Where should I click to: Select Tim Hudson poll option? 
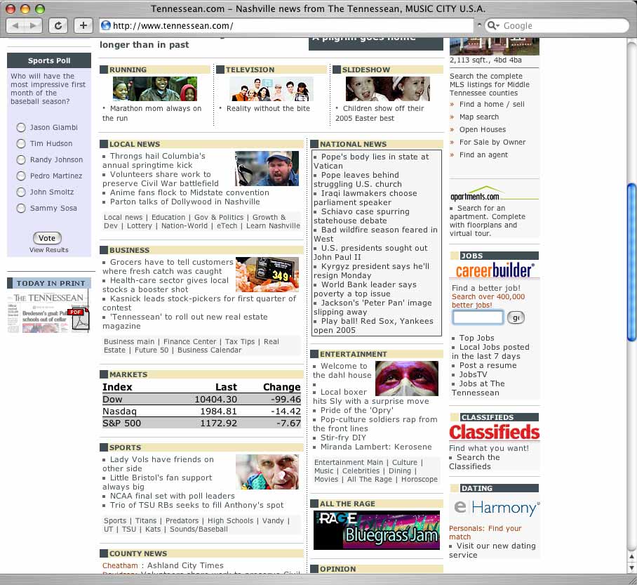tap(21, 143)
